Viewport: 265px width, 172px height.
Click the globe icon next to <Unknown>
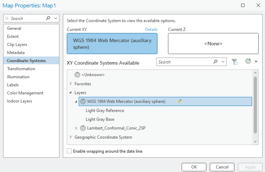pyautogui.click(x=77, y=75)
